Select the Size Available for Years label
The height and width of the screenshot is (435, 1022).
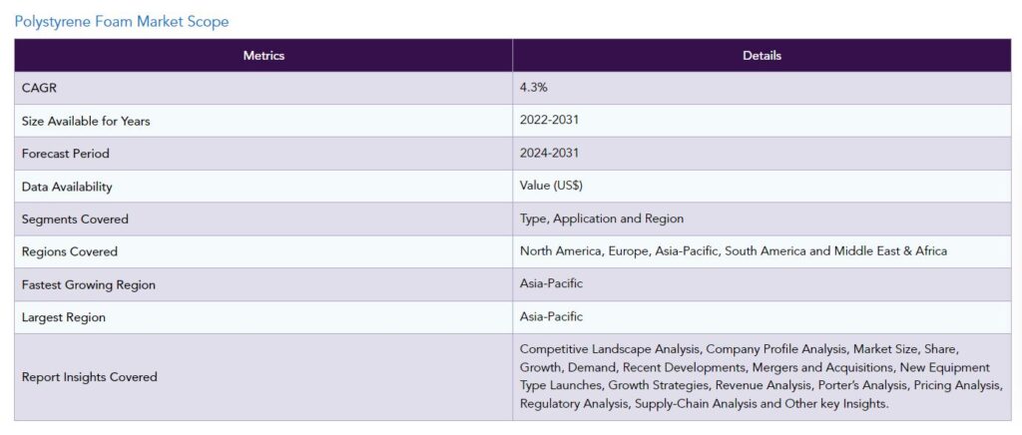coord(86,121)
